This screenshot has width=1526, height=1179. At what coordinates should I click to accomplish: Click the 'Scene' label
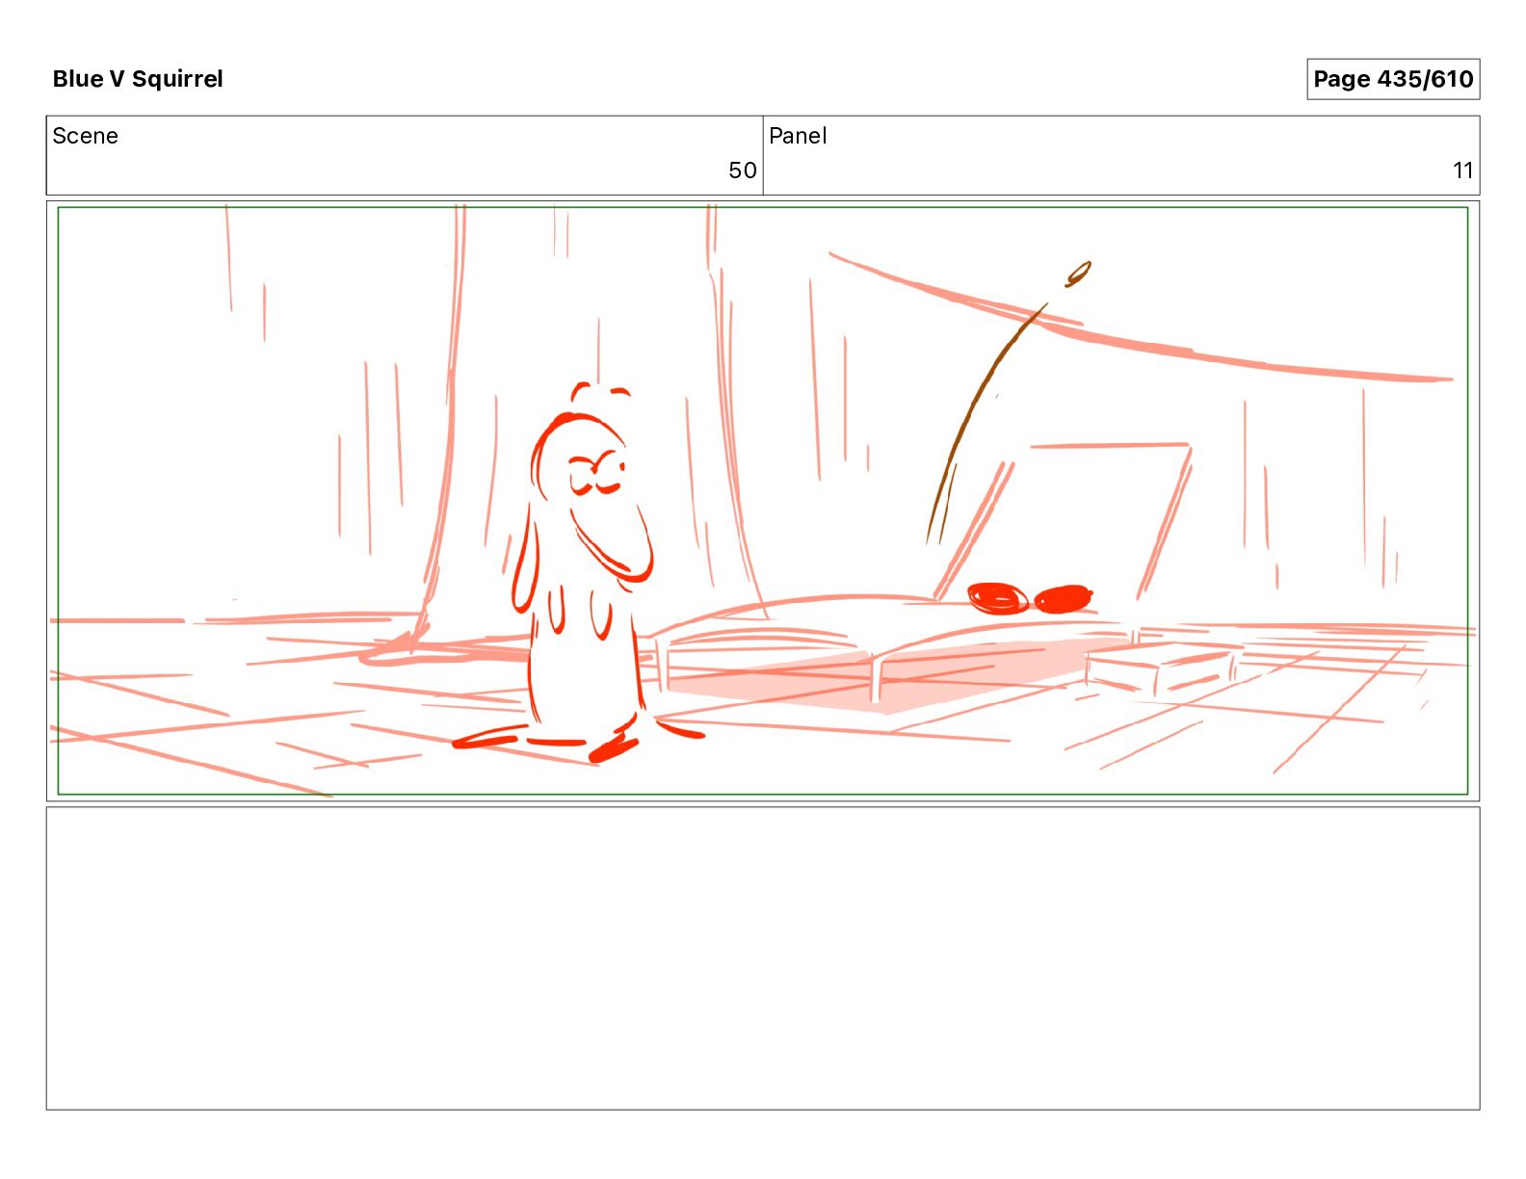tap(85, 136)
